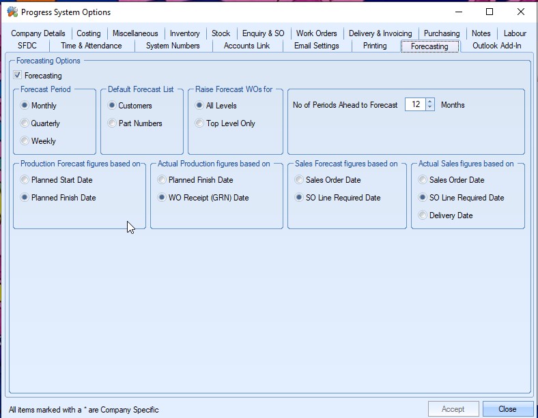The image size is (538, 418).
Task: Choose Weekly forecast period option
Action: [x=25, y=141]
